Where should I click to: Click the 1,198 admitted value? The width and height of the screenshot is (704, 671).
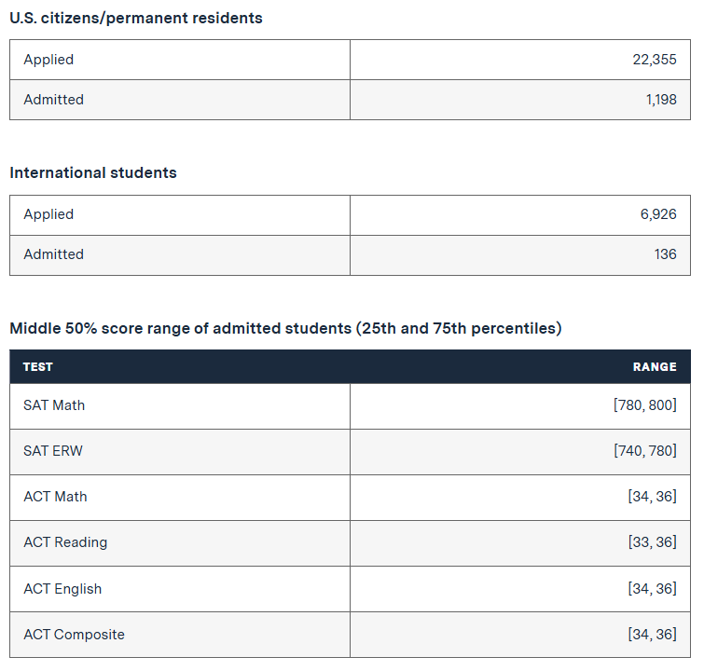pyautogui.click(x=660, y=100)
